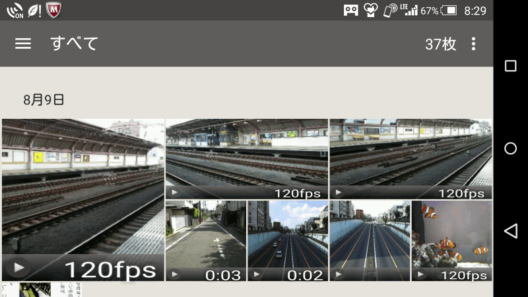Tap the すべて album title
Image resolution: width=528 pixels, height=297 pixels.
[74, 44]
